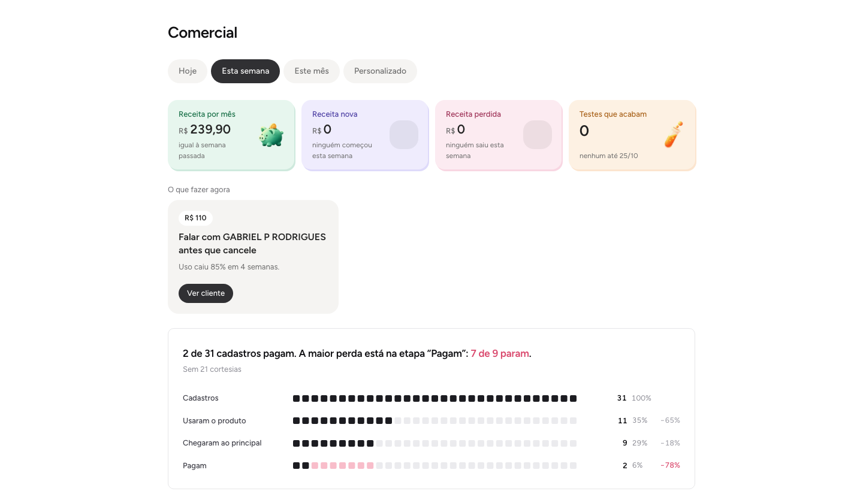Click the 29% value in Chegaram ao principal row
The width and height of the screenshot is (863, 491).
click(639, 443)
